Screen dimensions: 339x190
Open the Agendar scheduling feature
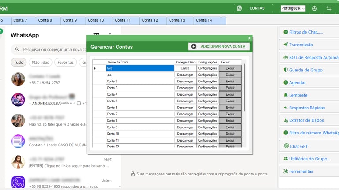(x=297, y=83)
